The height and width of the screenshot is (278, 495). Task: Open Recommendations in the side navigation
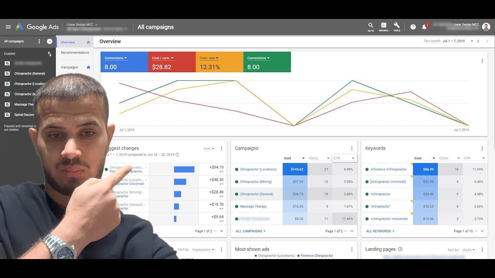(75, 53)
